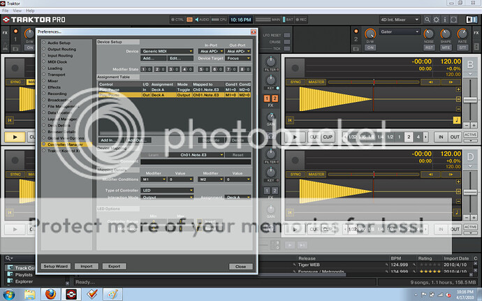
Task: Toggle loop ACTIVE on Deck B
Action: pyautogui.click(x=470, y=135)
